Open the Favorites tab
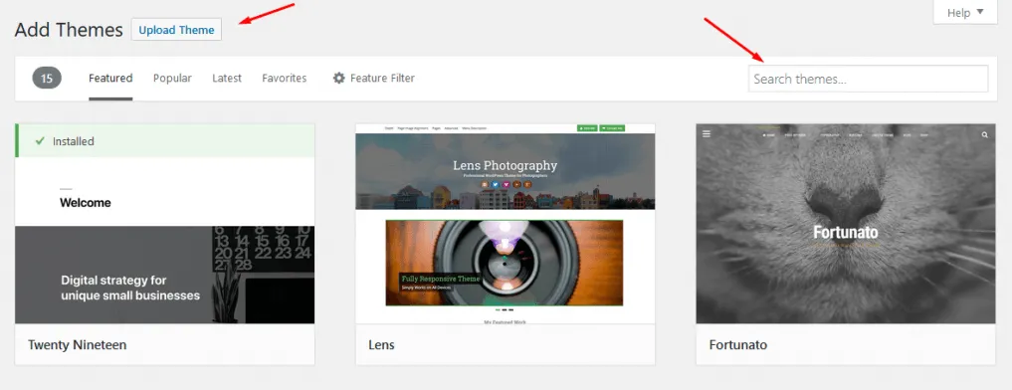The width and height of the screenshot is (1012, 390). pos(284,79)
